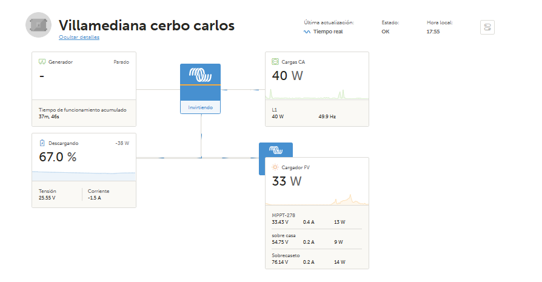The height and width of the screenshot is (282, 542).
Task: Click the sun icon of Cargador FV
Action: coord(275,167)
